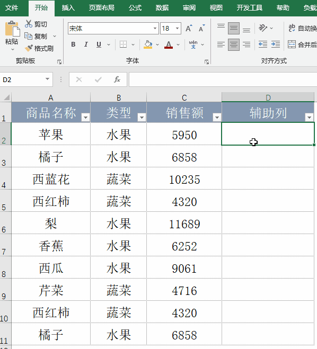Image resolution: width=317 pixels, height=349 pixels.
Task: Increase indent icon
Action: (276, 44)
